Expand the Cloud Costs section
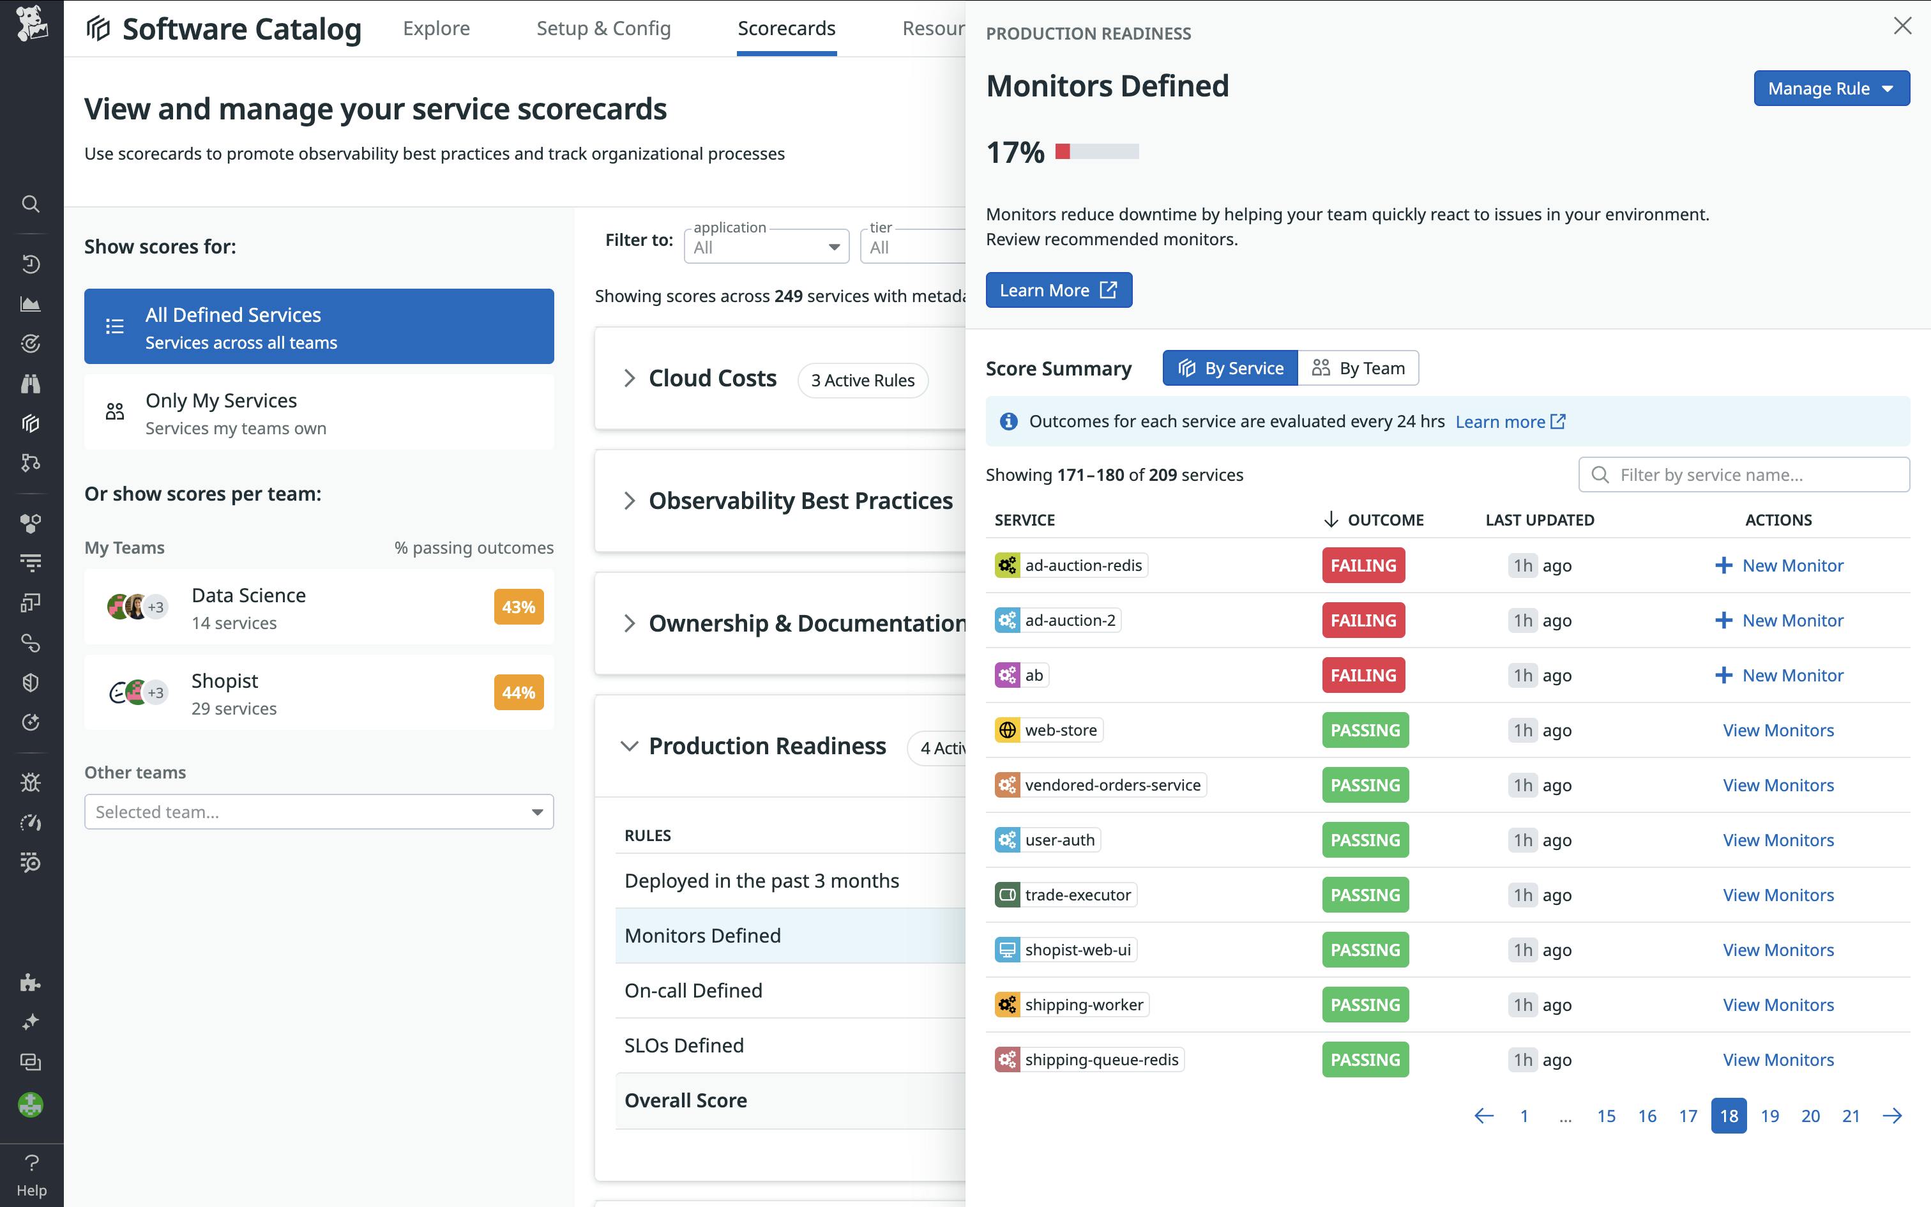The image size is (1931, 1207). (630, 378)
